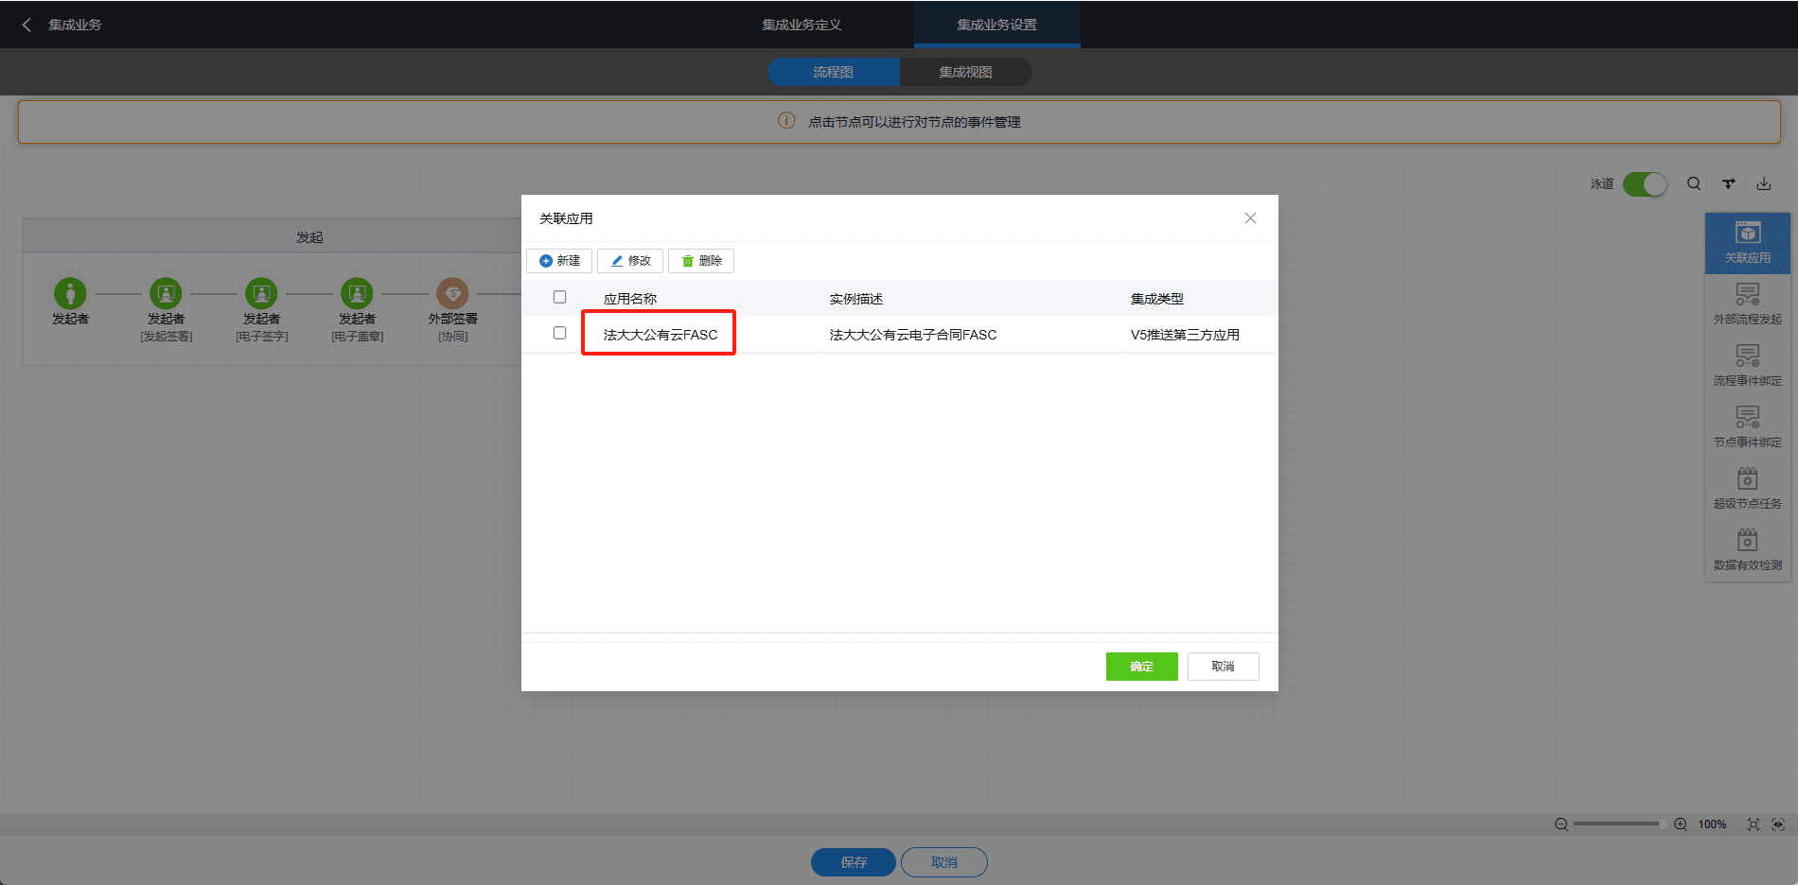Click the bottom 保存 save button
The image size is (1798, 885).
click(x=854, y=862)
